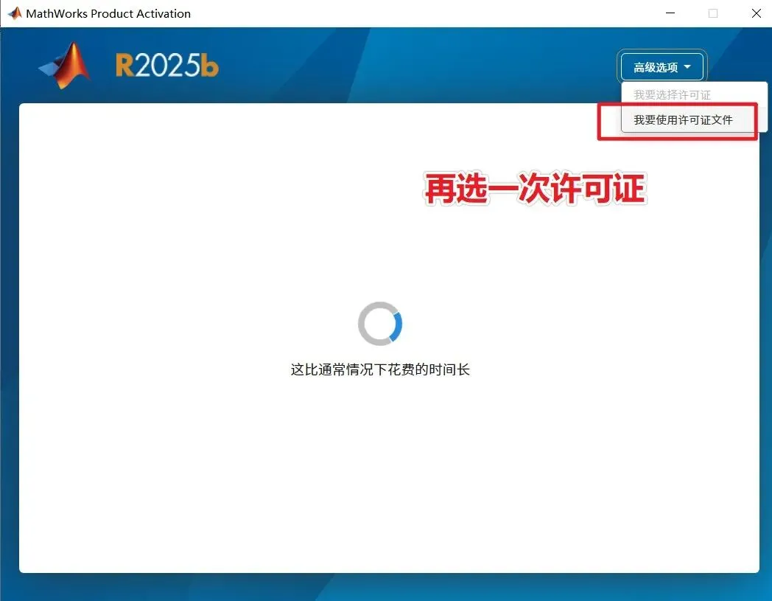Click the disabled maximize window button
Screen dimensions: 772x601
point(713,13)
